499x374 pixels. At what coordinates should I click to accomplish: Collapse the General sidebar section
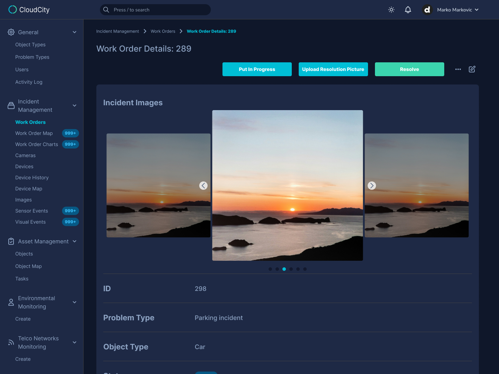point(75,32)
